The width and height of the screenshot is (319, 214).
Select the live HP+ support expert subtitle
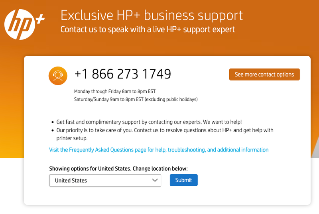(148, 29)
